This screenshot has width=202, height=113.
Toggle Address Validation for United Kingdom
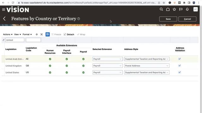tap(180, 66)
